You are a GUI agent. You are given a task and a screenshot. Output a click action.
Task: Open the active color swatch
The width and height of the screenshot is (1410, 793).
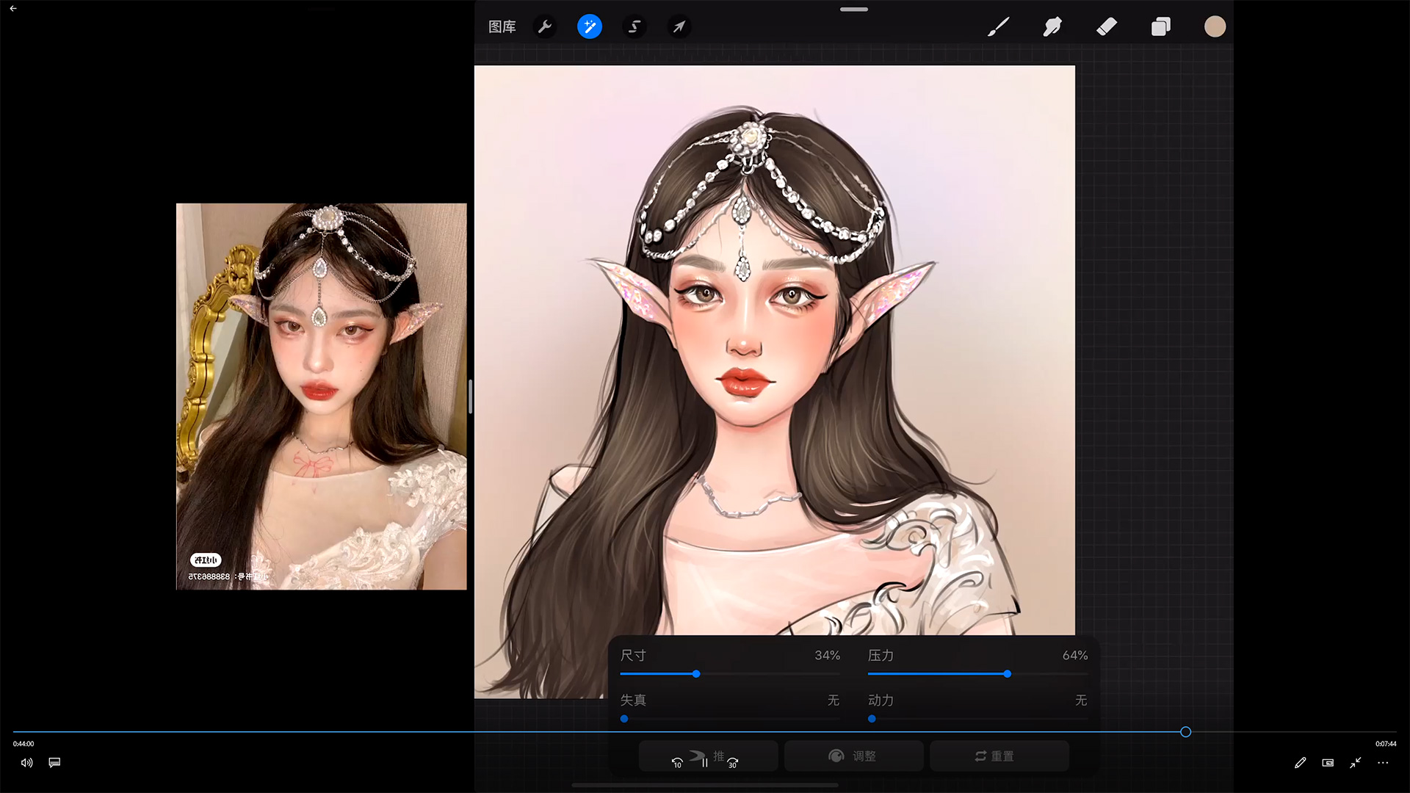click(1215, 27)
